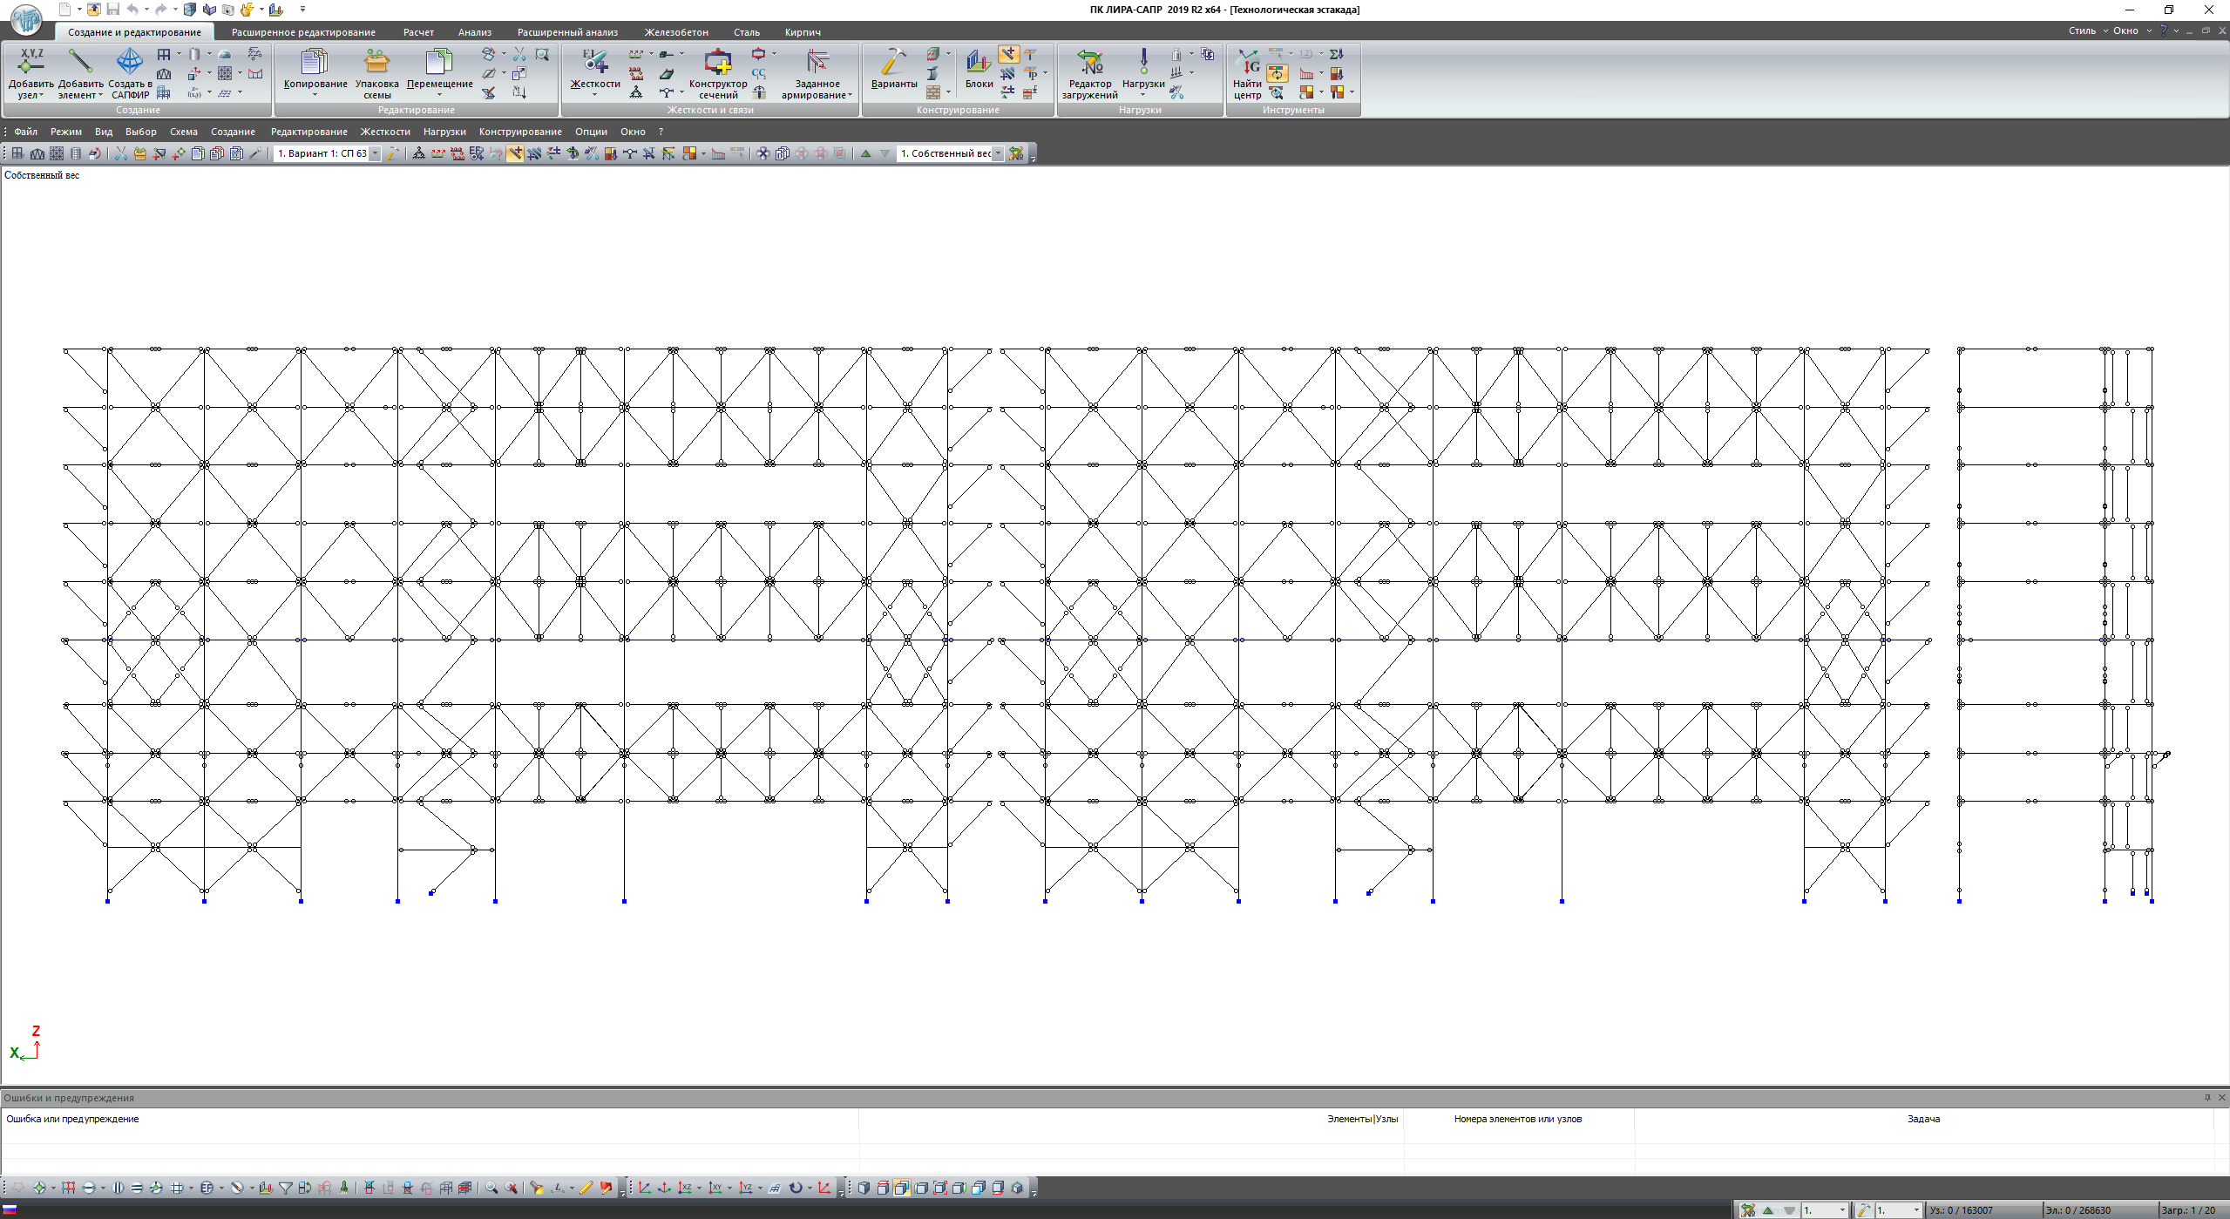Viewport: 2230px width, 1219px height.
Task: Expand the Вариант 1: СП 63 dropdown
Action: coord(376,153)
